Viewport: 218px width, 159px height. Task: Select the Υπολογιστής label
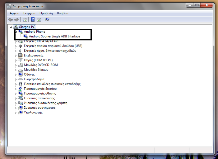pos(33,112)
